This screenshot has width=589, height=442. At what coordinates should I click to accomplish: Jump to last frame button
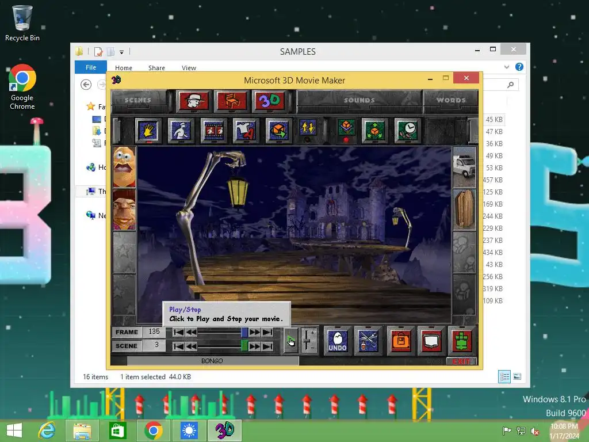[267, 332]
